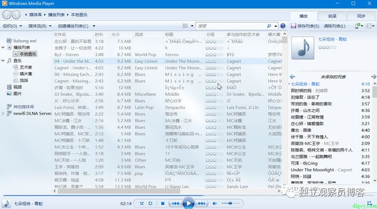The width and height of the screenshot is (377, 209).
Task: Click inside the search box
Action: pyautogui.click(x=231, y=26)
